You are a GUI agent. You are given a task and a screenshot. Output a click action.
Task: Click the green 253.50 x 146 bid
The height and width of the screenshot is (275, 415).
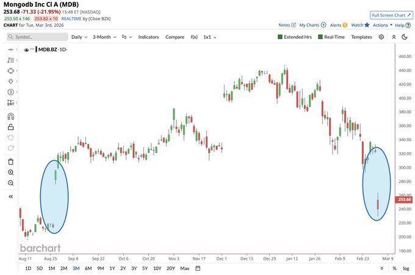pyautogui.click(x=17, y=18)
